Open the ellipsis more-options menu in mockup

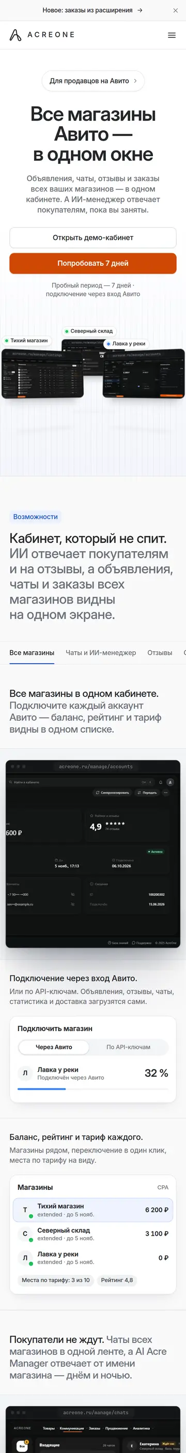pos(166,792)
